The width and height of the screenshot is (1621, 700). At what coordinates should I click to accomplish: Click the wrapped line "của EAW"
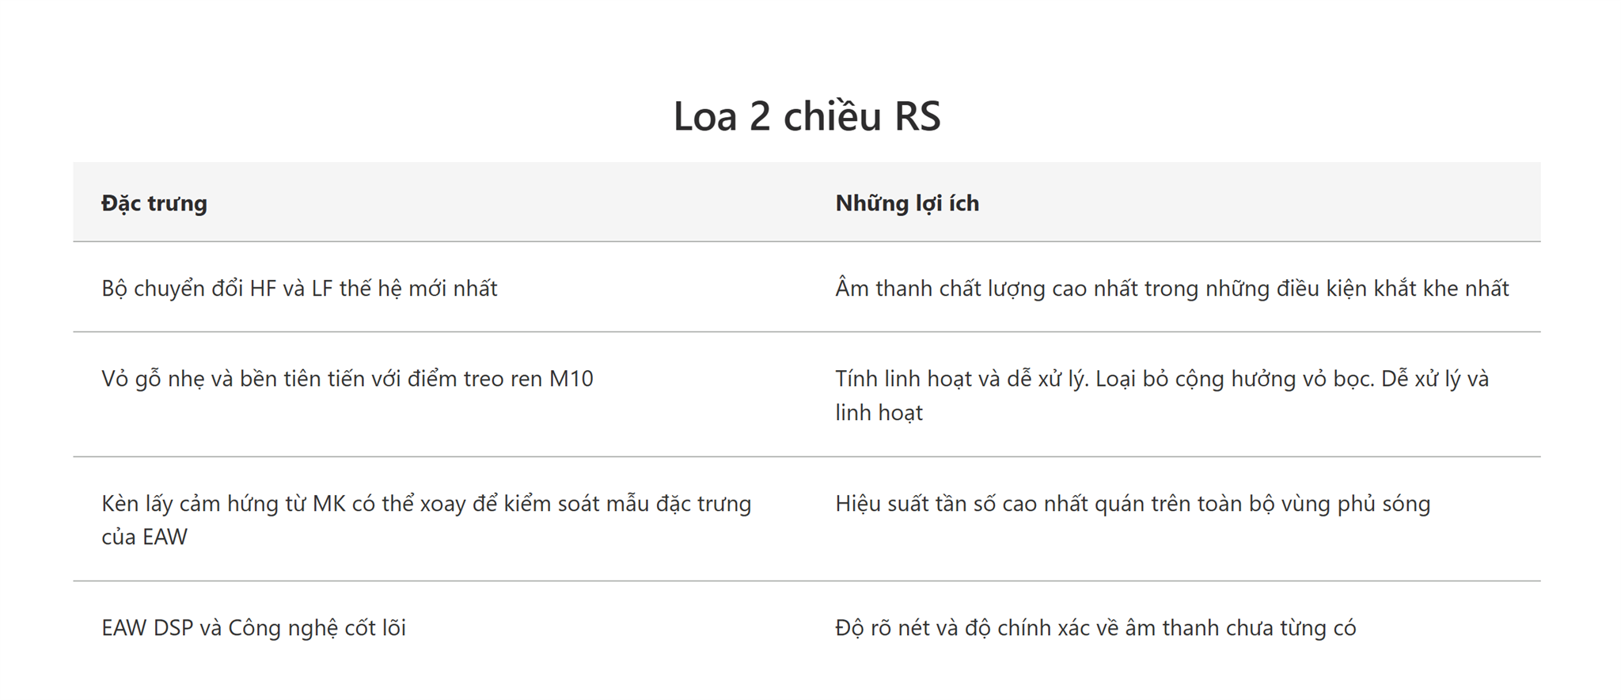(144, 537)
